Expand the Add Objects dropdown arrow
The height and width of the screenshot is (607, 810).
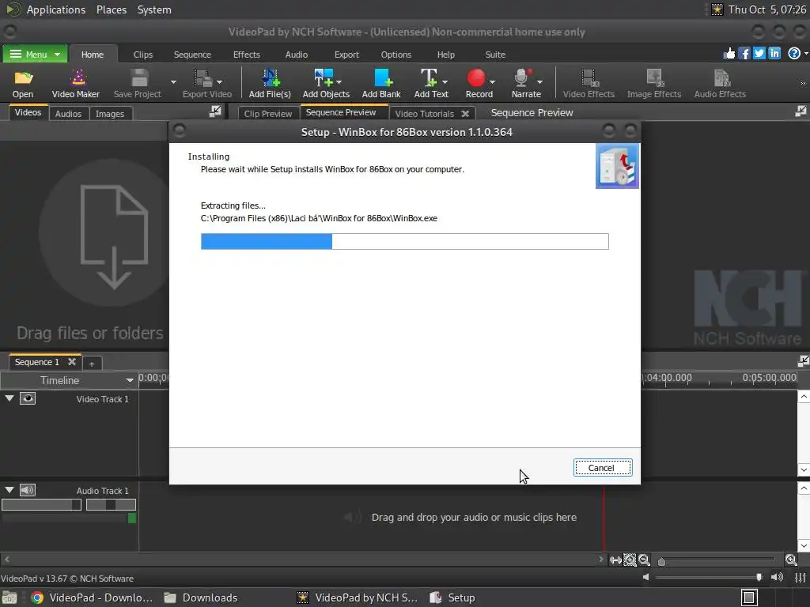pyautogui.click(x=339, y=82)
